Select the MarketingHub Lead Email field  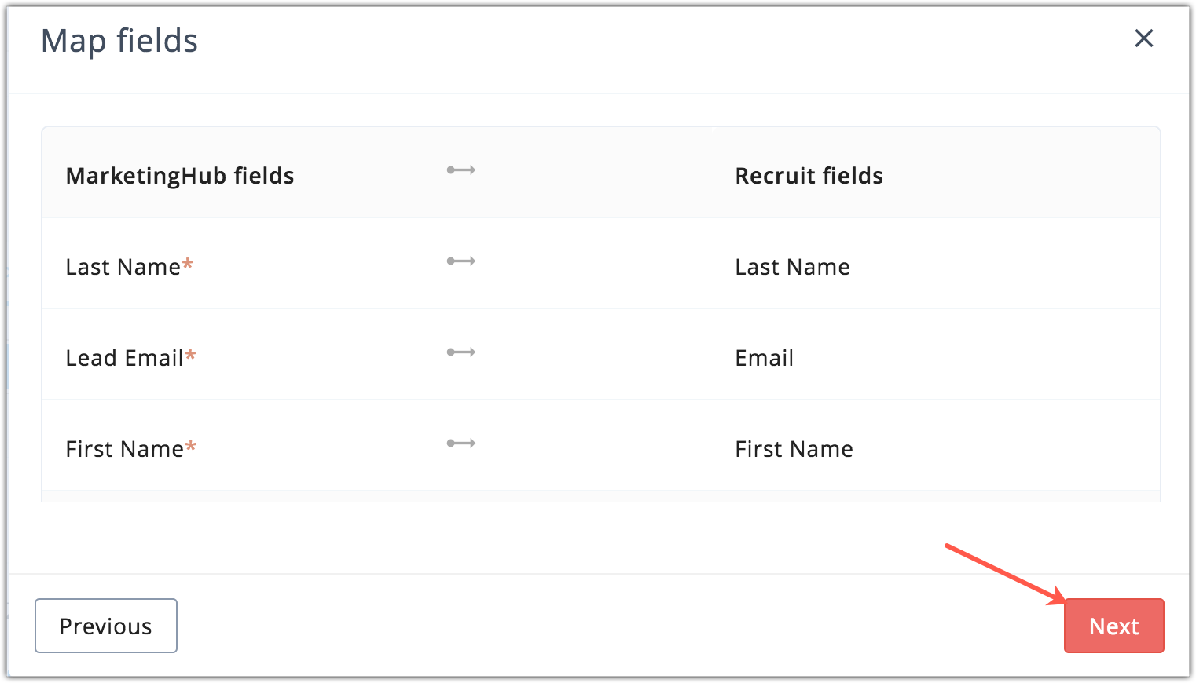pos(124,359)
